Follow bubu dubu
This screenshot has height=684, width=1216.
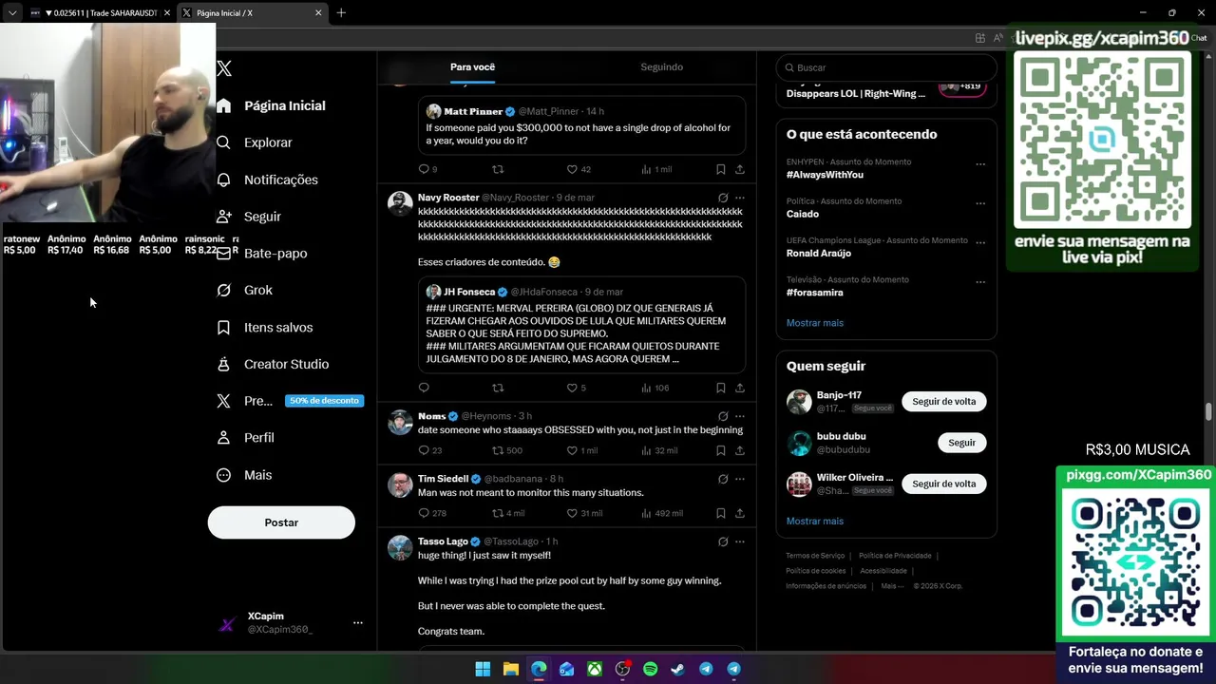point(961,443)
